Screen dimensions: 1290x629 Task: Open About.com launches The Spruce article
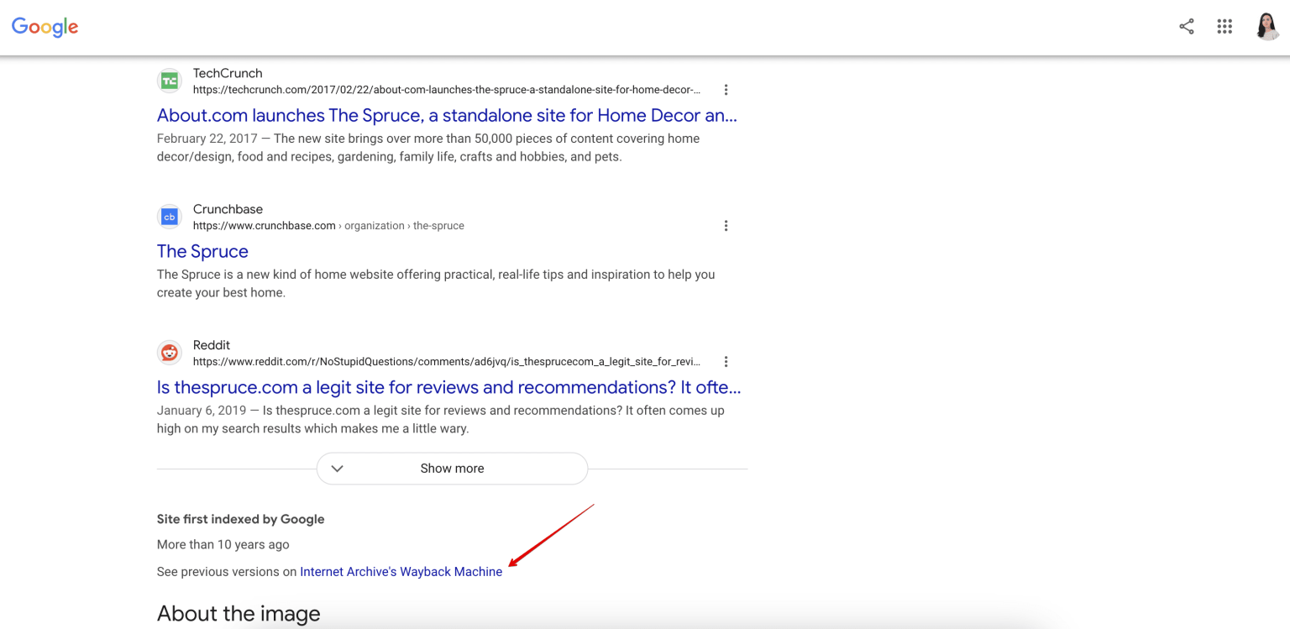coord(447,115)
